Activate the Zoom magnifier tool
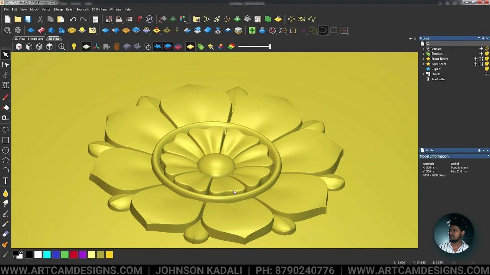Image resolution: width=490 pixels, height=275 pixels. coord(7,30)
